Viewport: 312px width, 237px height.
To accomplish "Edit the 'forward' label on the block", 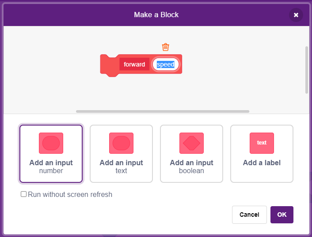I will point(134,64).
